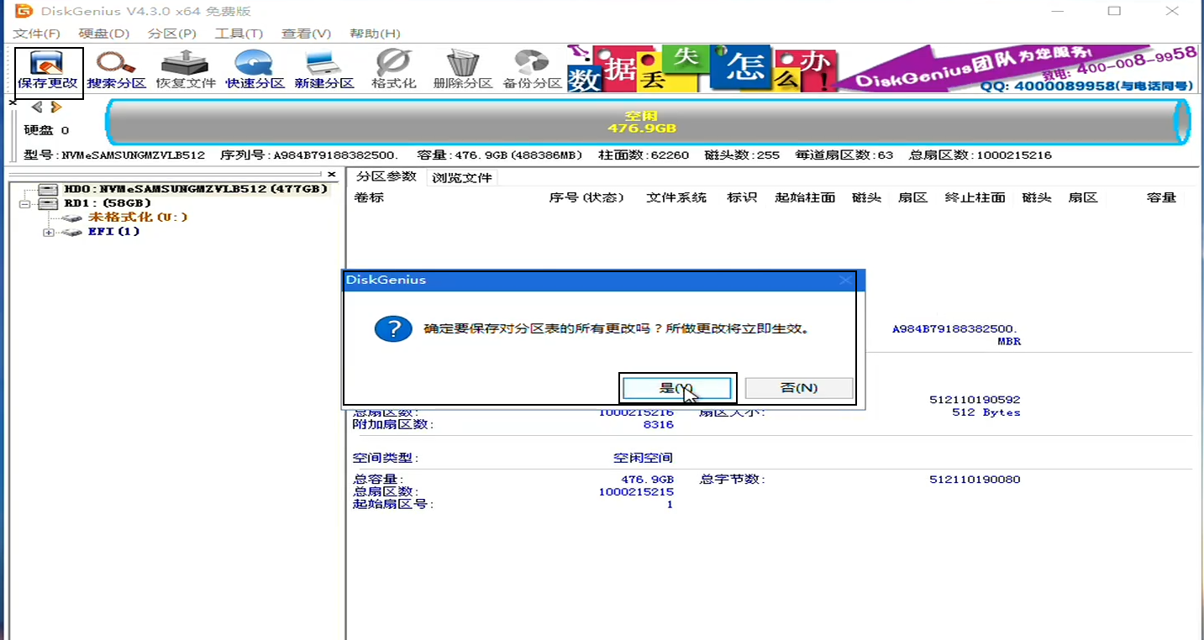The height and width of the screenshot is (640, 1204).
Task: Collapse the RD1:(58GB) tree node
Action: click(24, 204)
